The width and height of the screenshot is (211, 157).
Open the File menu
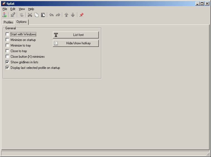coord(5,9)
